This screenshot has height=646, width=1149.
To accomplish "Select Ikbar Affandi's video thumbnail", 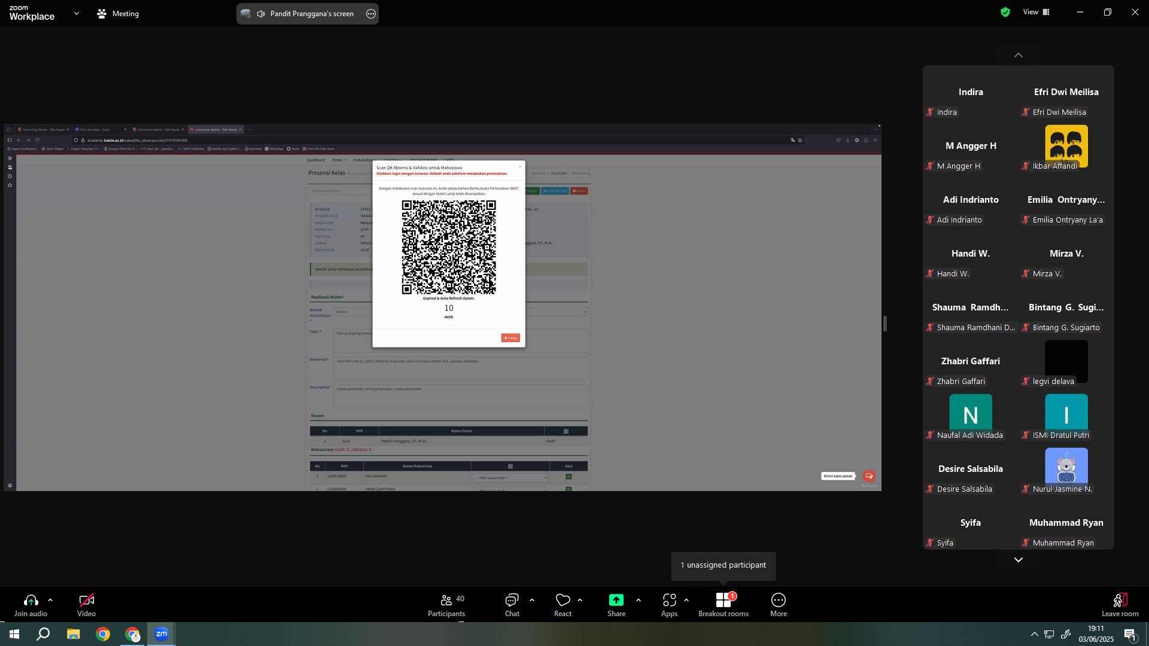I will click(x=1066, y=146).
